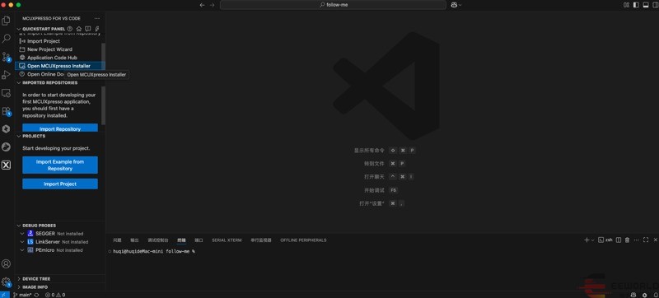This screenshot has width=659, height=298.
Task: Click the errors and warnings count in status bar
Action: (x=55, y=295)
